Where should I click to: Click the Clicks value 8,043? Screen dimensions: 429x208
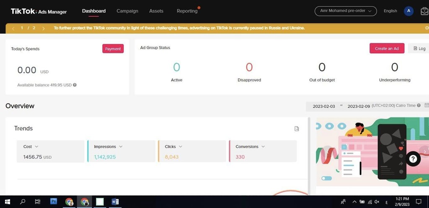click(171, 157)
